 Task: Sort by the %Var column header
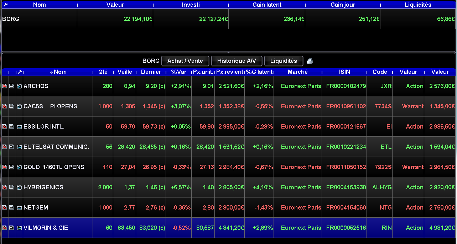[179, 72]
